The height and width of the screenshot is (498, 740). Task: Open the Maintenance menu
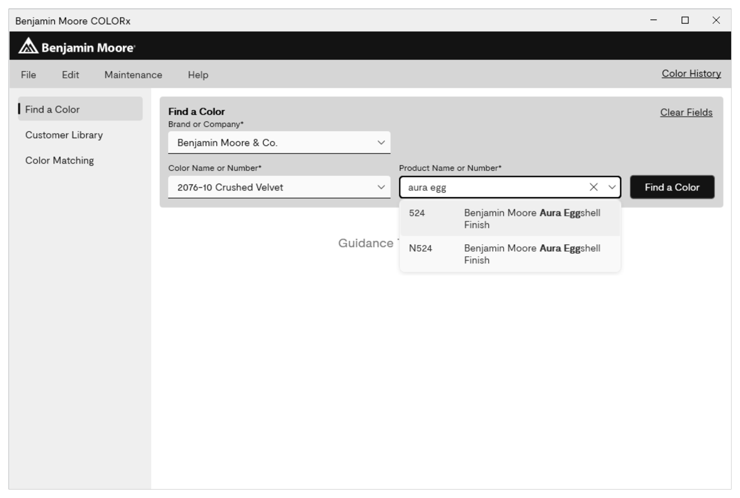pos(133,75)
